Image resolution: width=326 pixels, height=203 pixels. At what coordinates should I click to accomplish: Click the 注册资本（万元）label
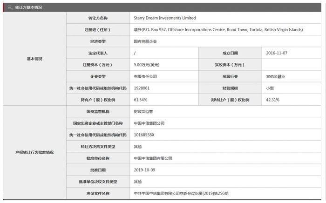98,65
